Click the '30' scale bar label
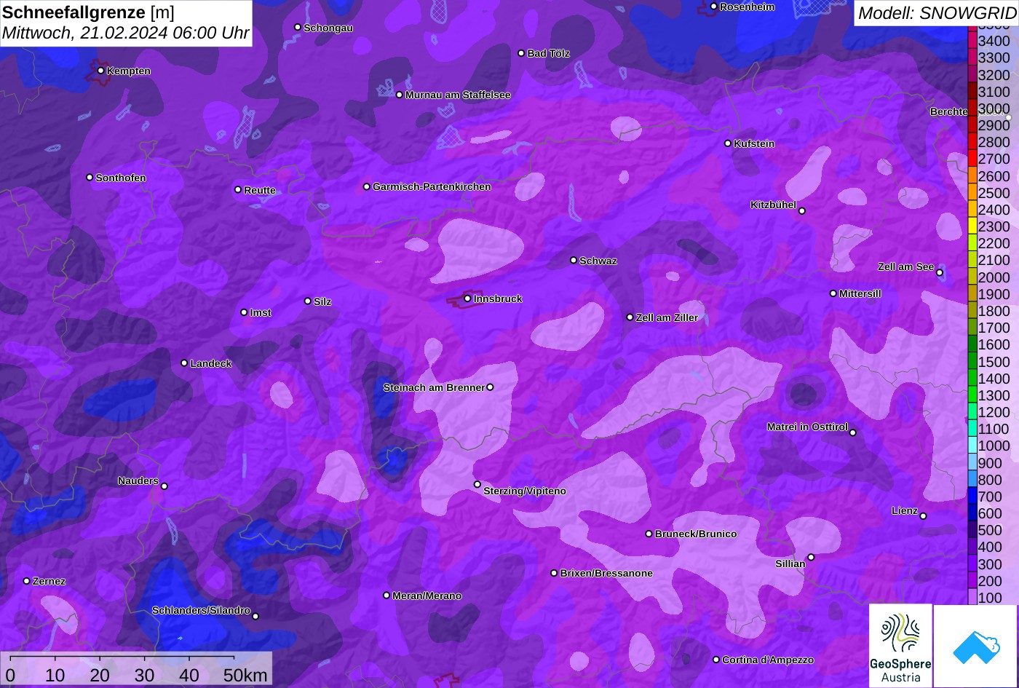This screenshot has width=1019, height=688. pos(144,675)
